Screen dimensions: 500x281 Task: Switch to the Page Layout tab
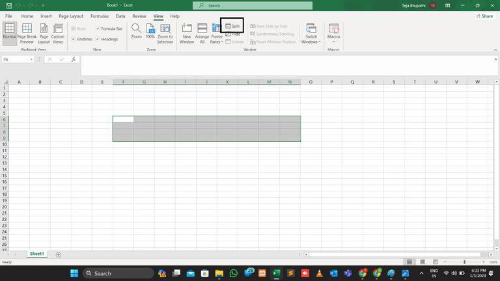[x=71, y=16]
